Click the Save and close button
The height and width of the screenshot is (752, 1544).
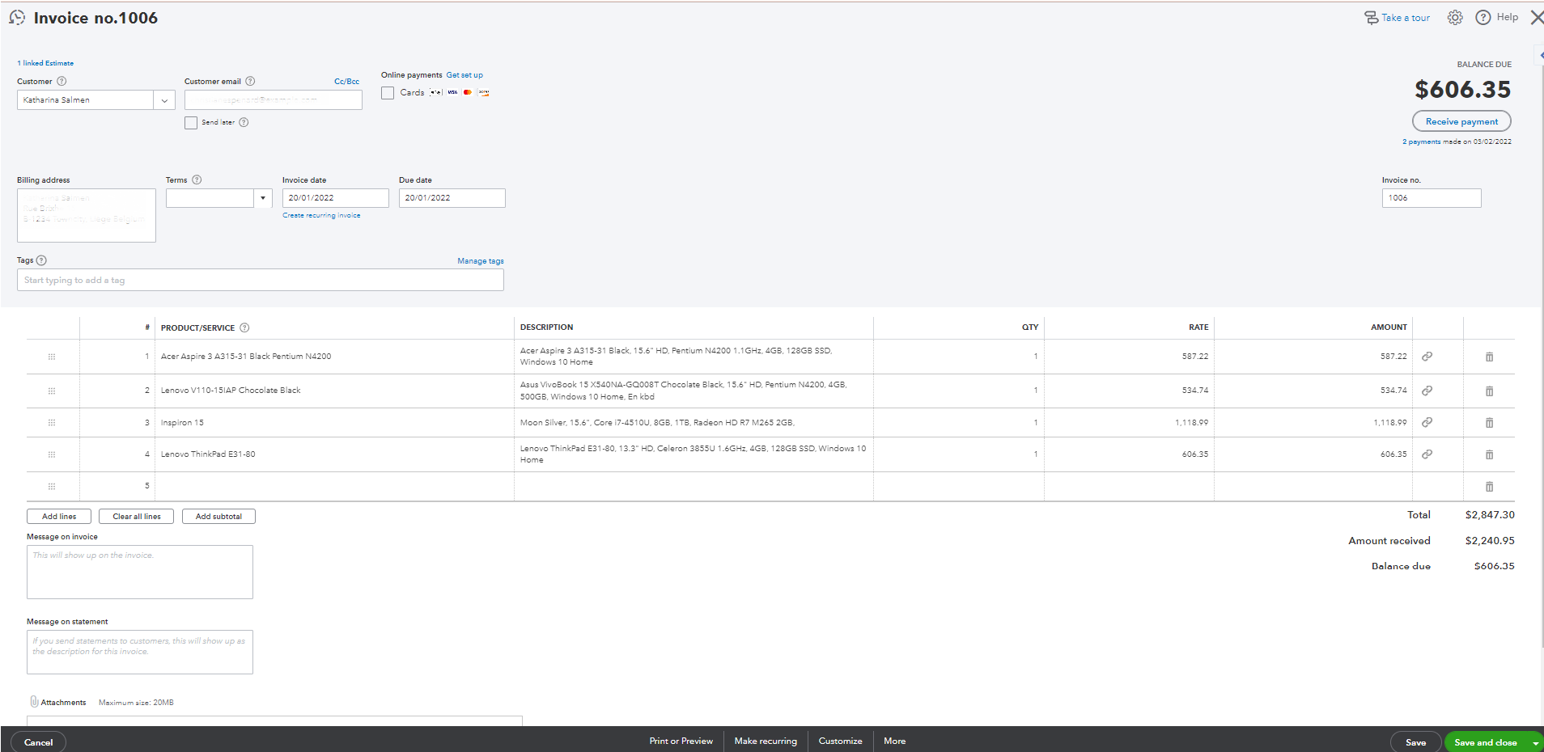click(x=1486, y=742)
